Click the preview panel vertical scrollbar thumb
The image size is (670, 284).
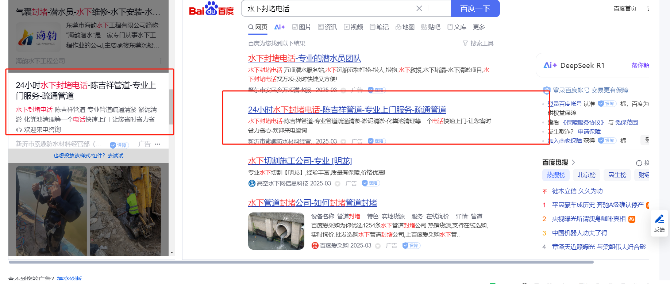click(x=171, y=107)
